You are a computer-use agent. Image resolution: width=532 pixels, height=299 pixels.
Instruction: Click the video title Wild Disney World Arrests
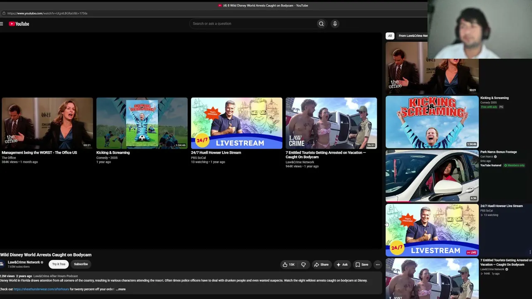coord(46,255)
